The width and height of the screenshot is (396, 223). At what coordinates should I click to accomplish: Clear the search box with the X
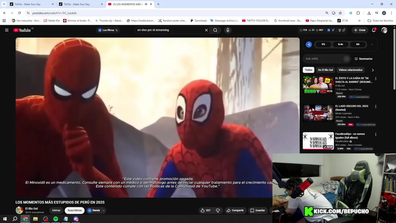coord(206,30)
